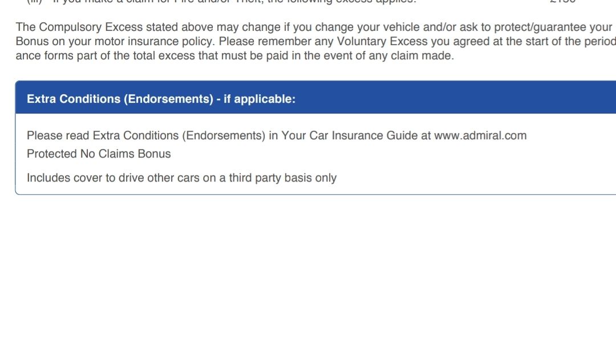Click the words 'if applicable:' in header
Viewport: 616px width, 354px height.
(x=260, y=99)
